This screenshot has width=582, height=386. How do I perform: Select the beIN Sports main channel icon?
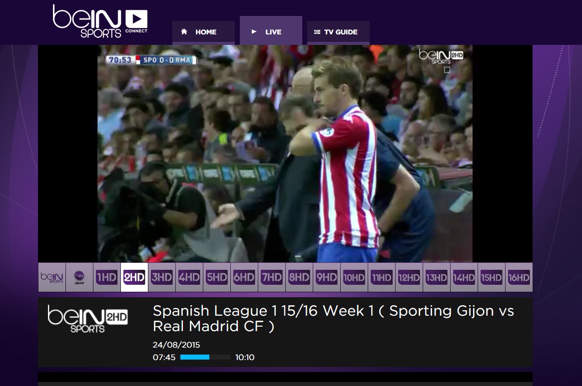pos(52,277)
